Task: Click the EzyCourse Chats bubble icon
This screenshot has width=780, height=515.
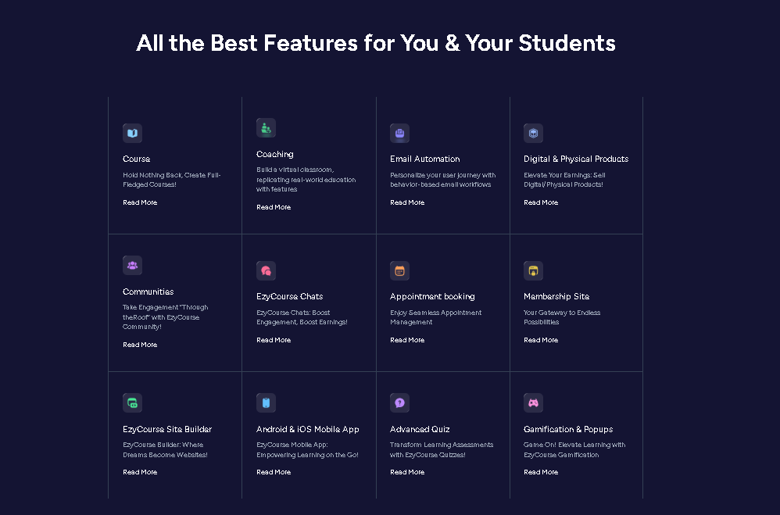Action: pyautogui.click(x=267, y=270)
